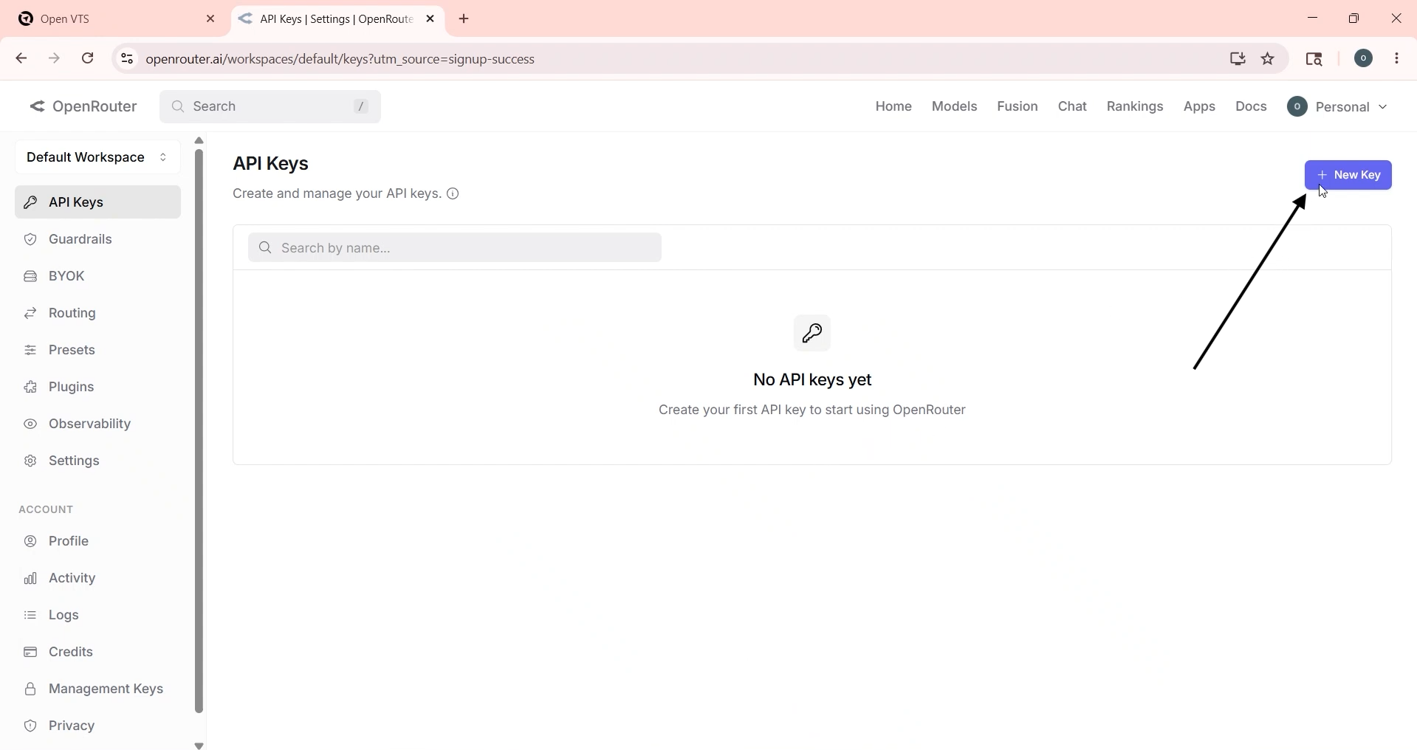Open the Credits page

point(97,653)
